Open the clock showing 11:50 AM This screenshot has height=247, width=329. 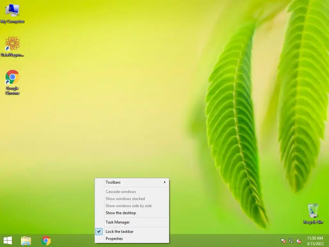point(315,241)
